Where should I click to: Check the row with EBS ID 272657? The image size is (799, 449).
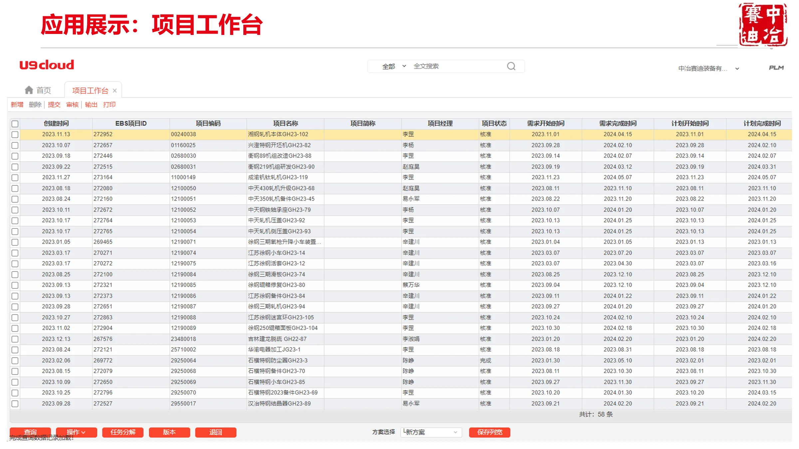pyautogui.click(x=15, y=145)
